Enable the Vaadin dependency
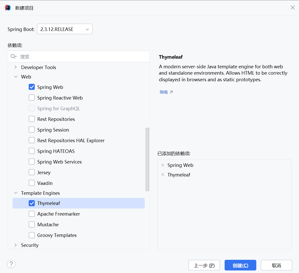299x273 pixels. (32, 183)
